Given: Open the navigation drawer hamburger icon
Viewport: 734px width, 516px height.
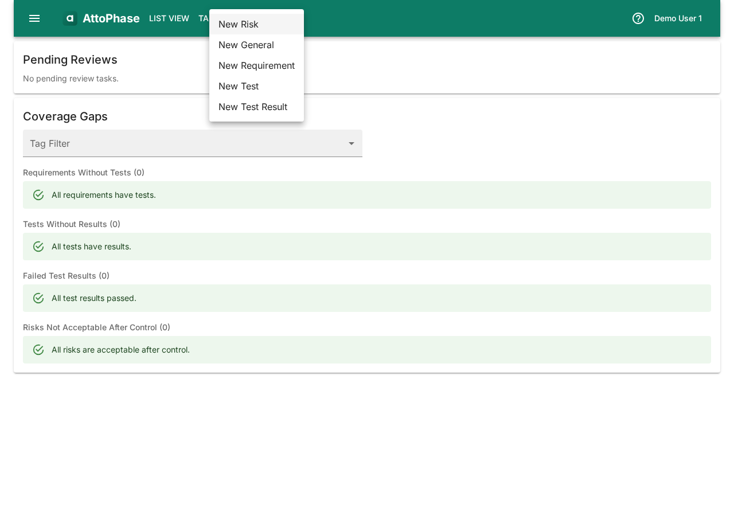Looking at the screenshot, I should (34, 18).
